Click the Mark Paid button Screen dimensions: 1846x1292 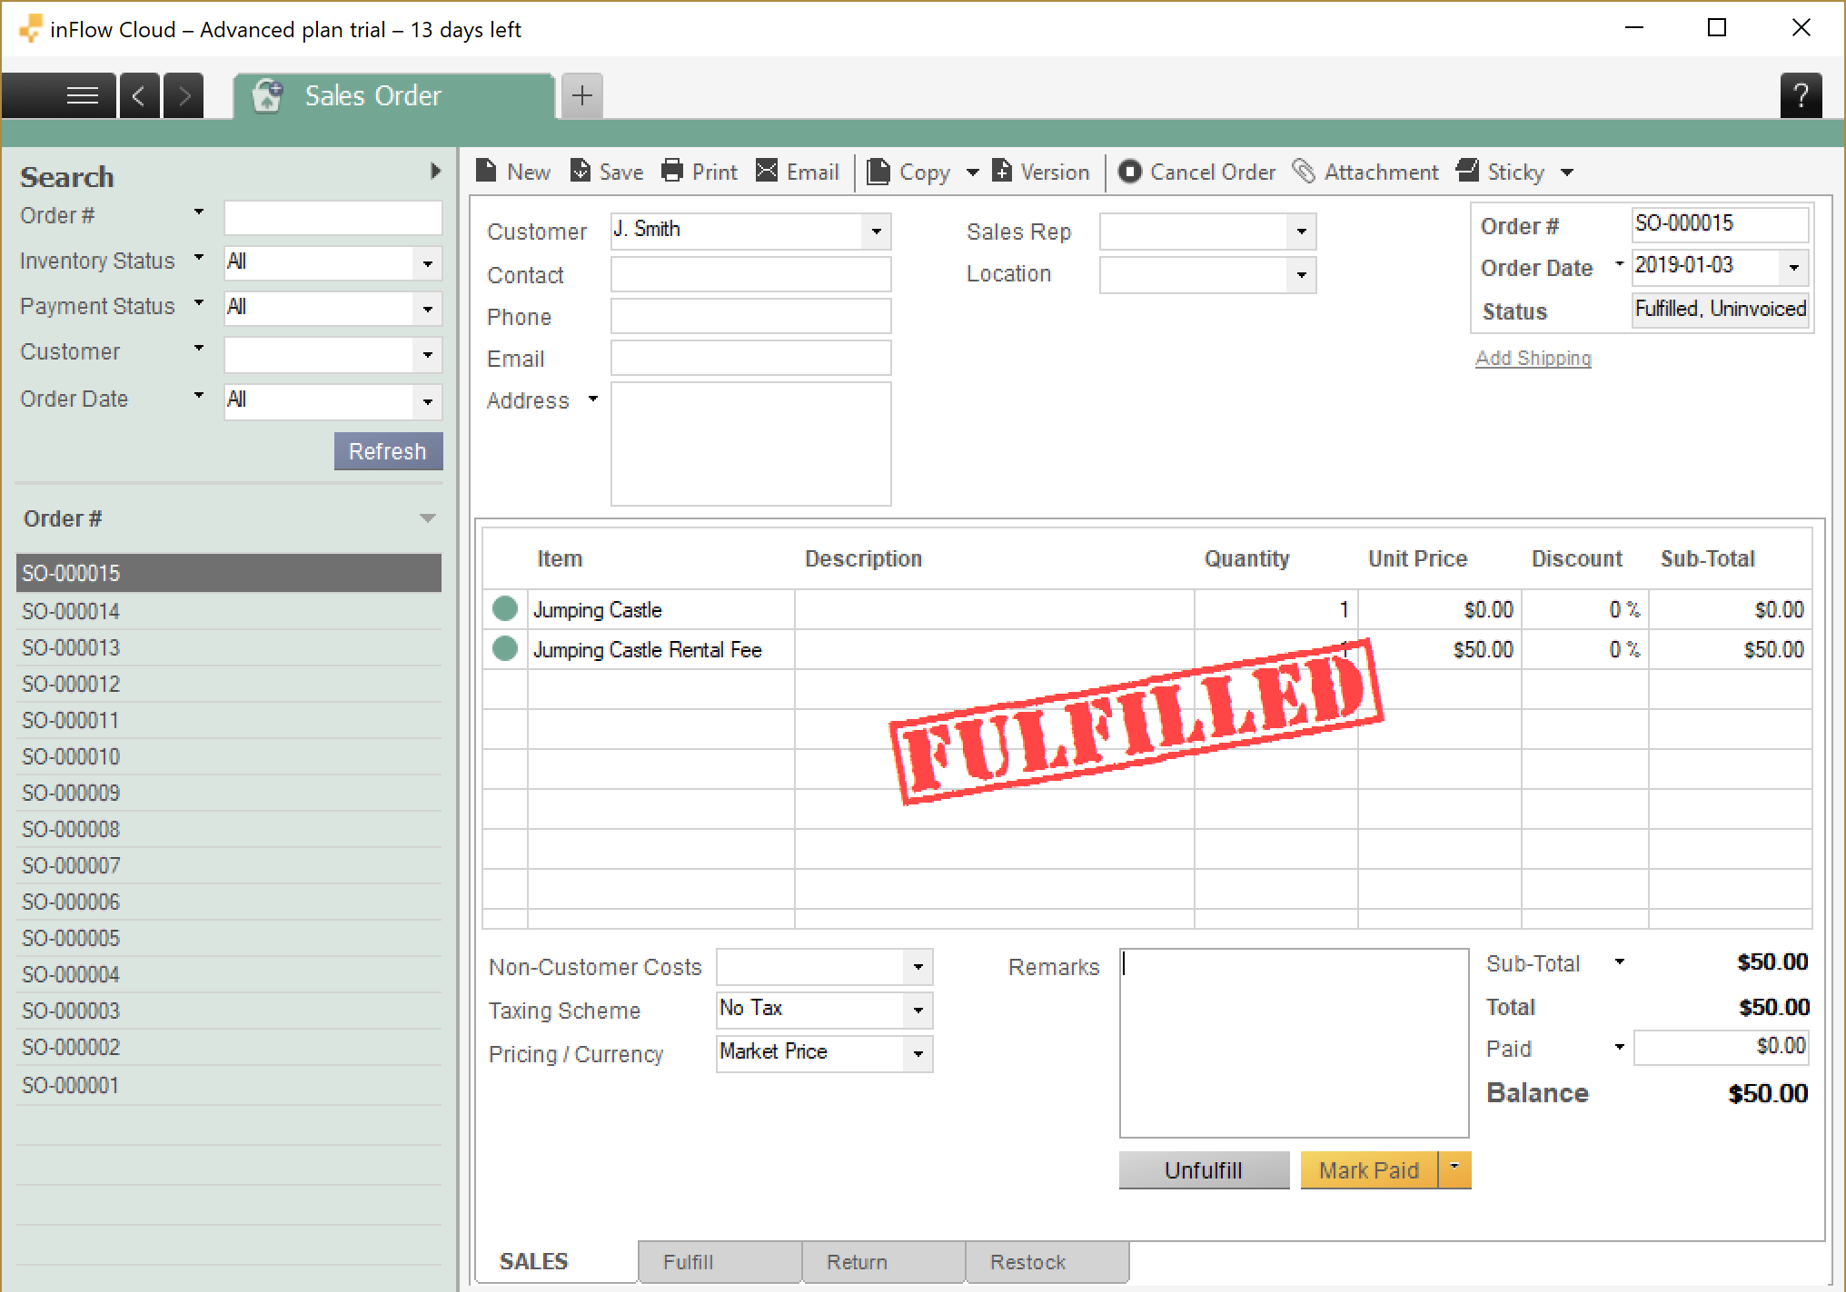pyautogui.click(x=1369, y=1169)
